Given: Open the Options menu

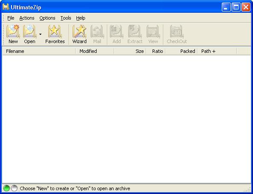Looking at the screenshot, I should (47, 18).
